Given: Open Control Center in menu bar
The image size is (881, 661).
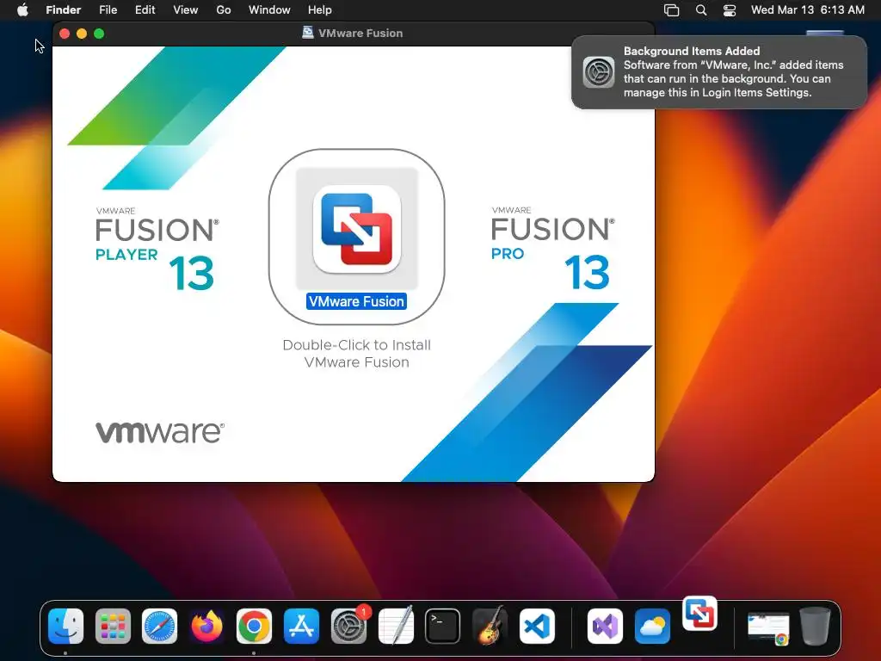Looking at the screenshot, I should (x=730, y=10).
